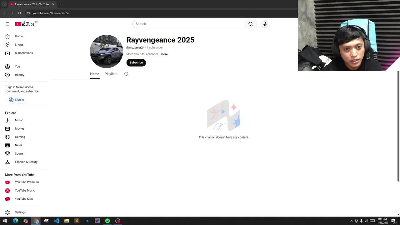Click the vertical page scrollbar

tap(398, 126)
